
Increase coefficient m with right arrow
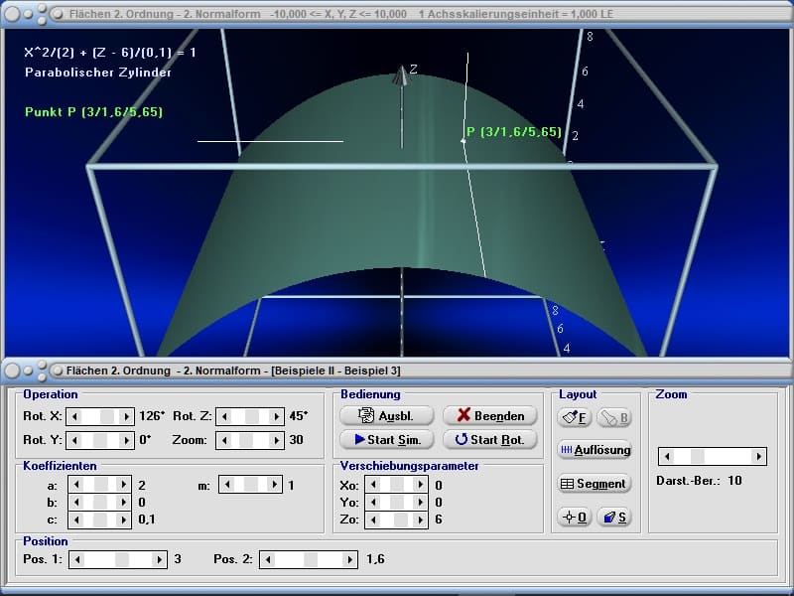(x=275, y=485)
